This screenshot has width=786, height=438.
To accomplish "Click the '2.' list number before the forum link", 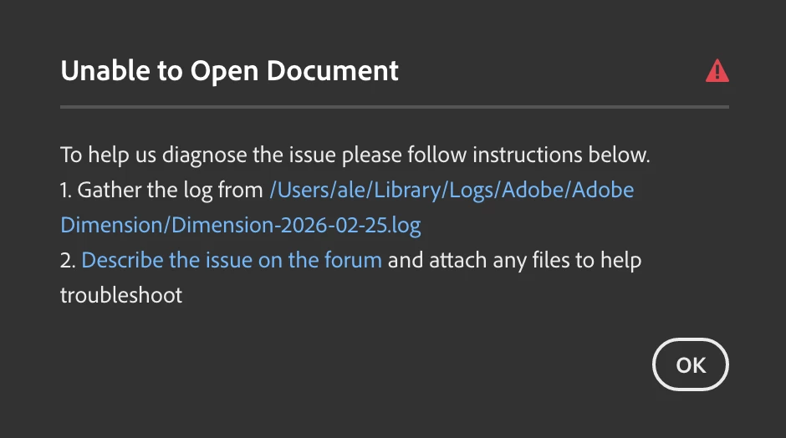I will pyautogui.click(x=69, y=260).
